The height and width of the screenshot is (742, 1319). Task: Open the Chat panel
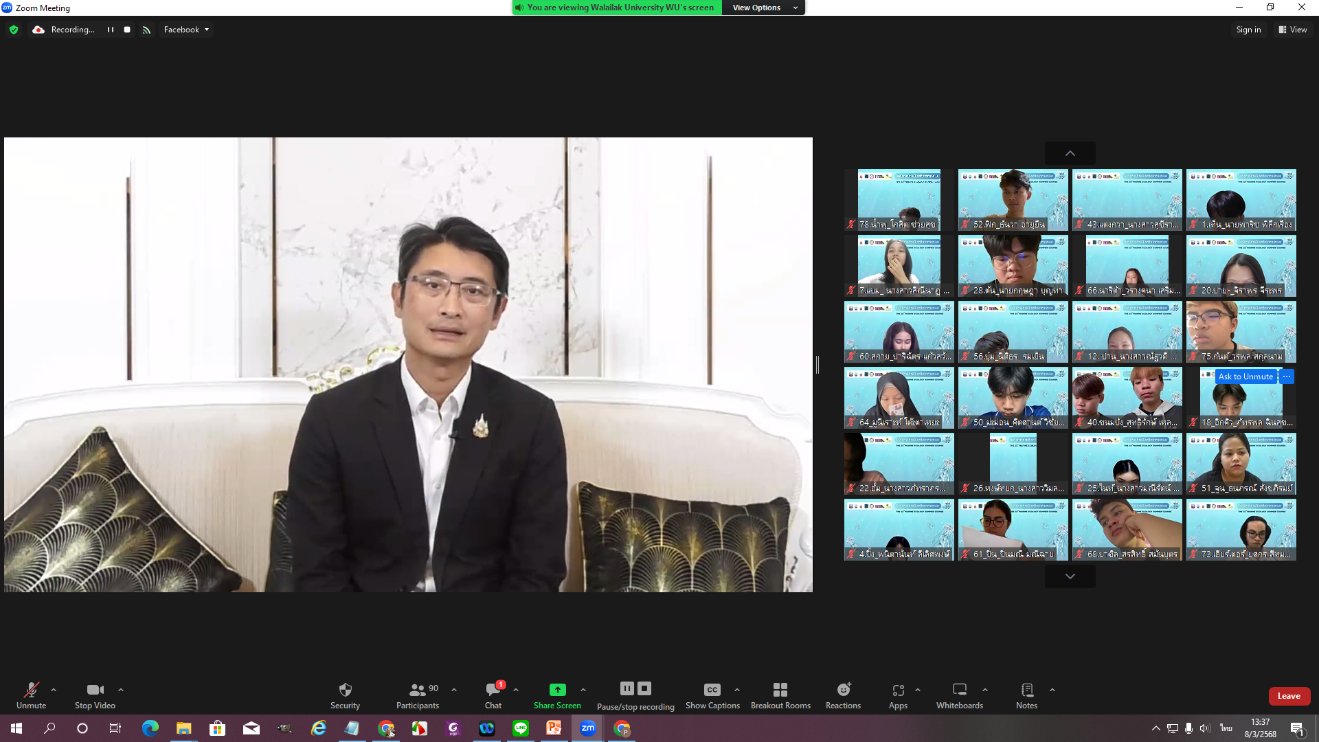click(x=493, y=695)
